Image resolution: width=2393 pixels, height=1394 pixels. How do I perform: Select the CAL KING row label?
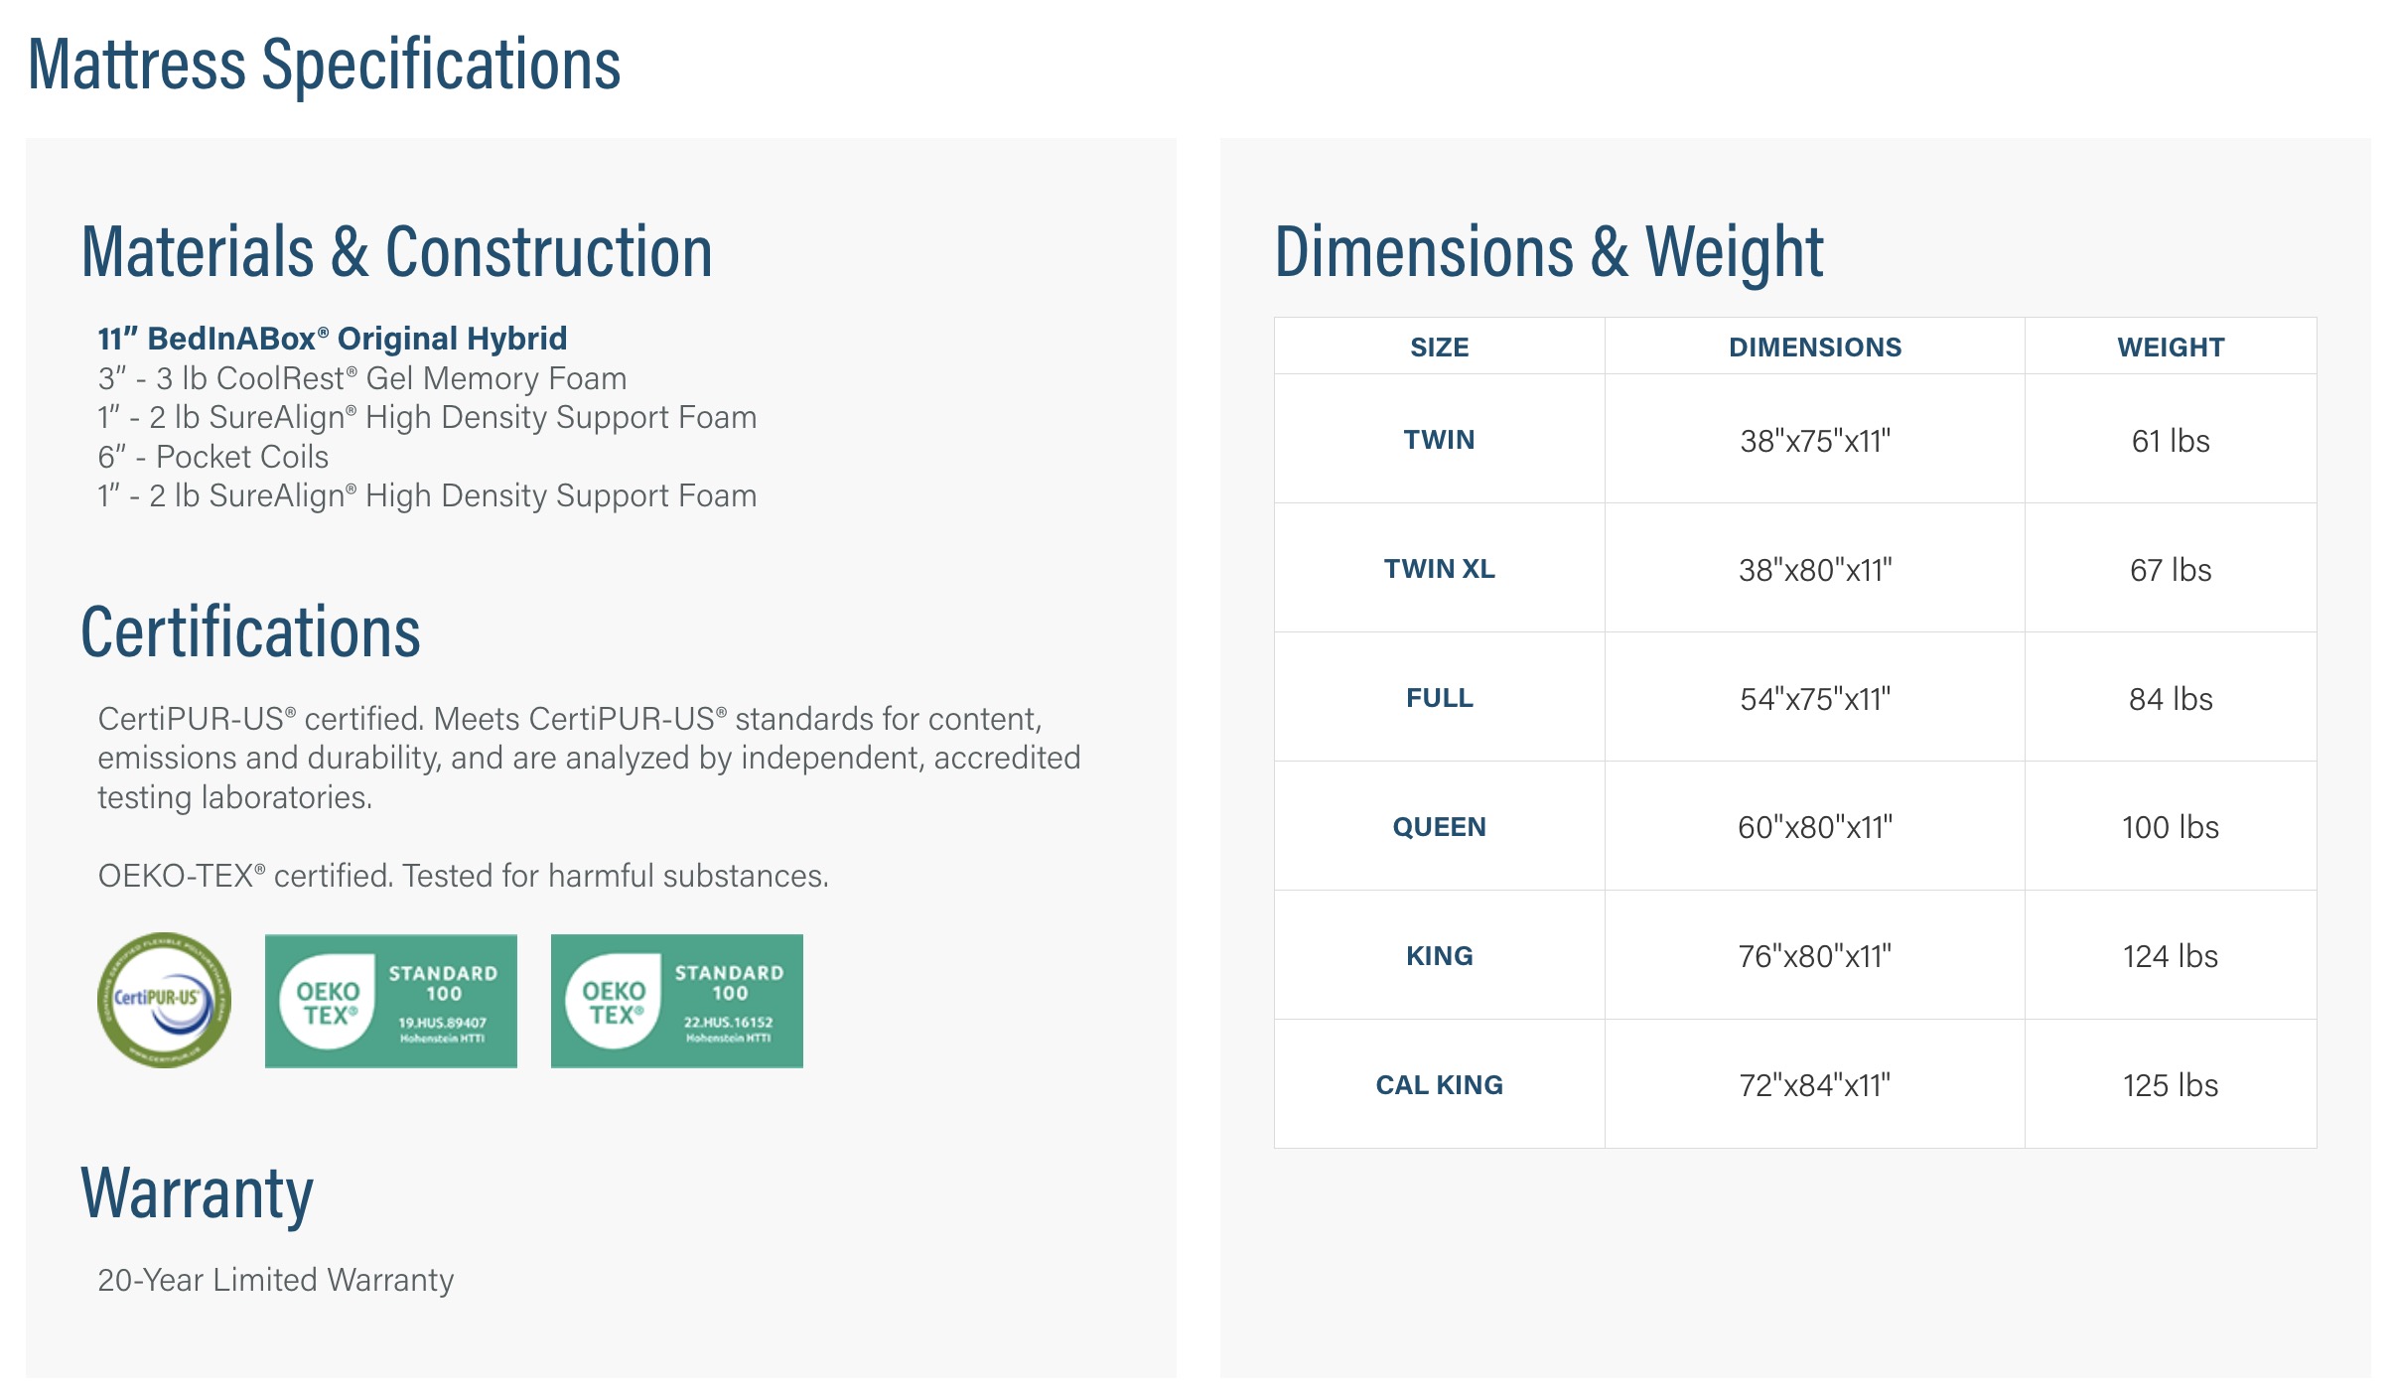(x=1440, y=1084)
